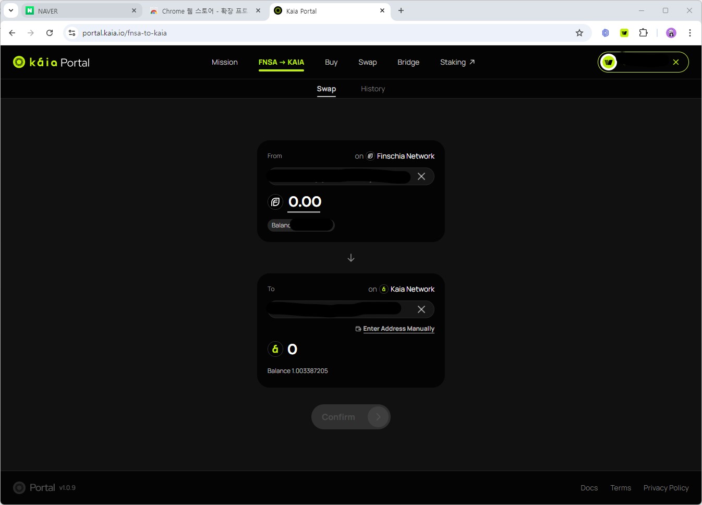Image resolution: width=702 pixels, height=505 pixels.
Task: Select the Swap sub-tab under the navigation
Action: (x=326, y=89)
